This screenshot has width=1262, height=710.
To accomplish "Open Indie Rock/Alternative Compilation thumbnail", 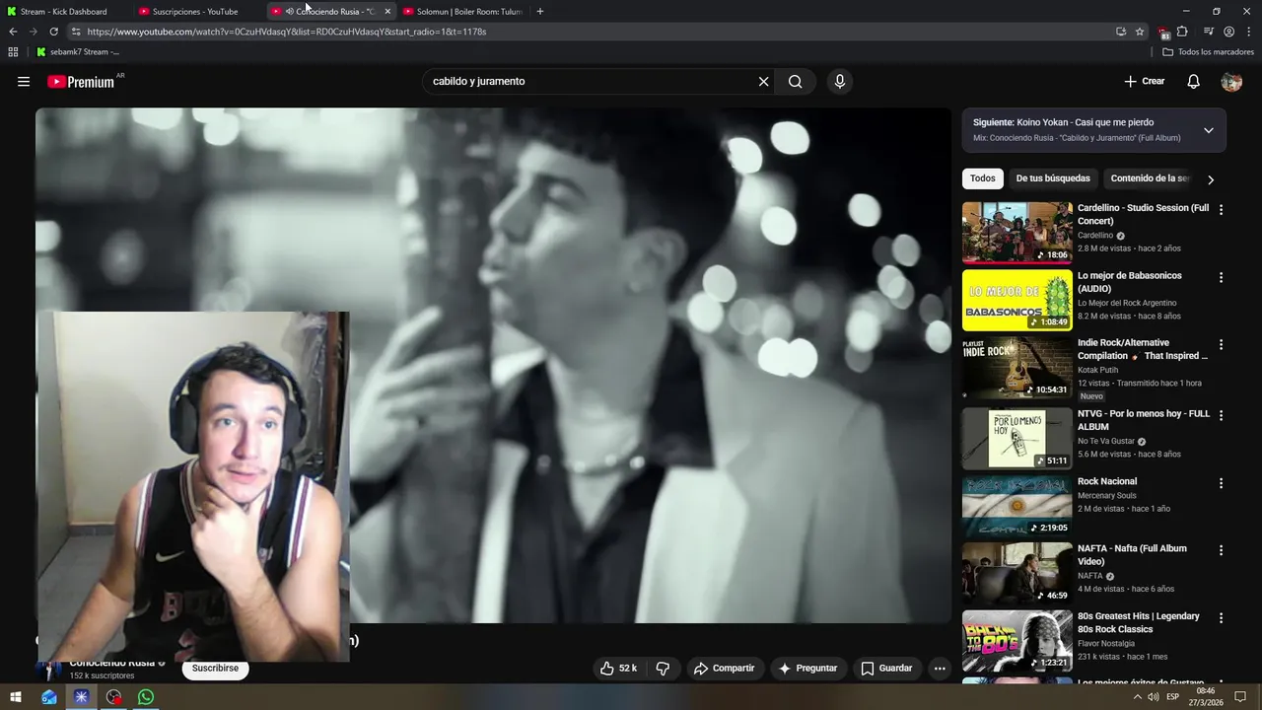I will coord(1017,368).
